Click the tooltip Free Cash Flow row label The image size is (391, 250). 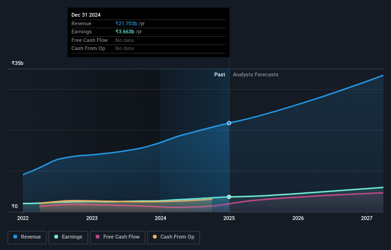tap(90, 40)
